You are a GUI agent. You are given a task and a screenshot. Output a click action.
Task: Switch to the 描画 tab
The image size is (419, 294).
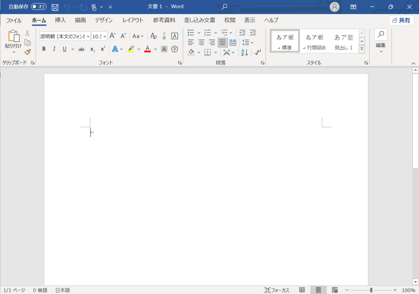pos(80,20)
